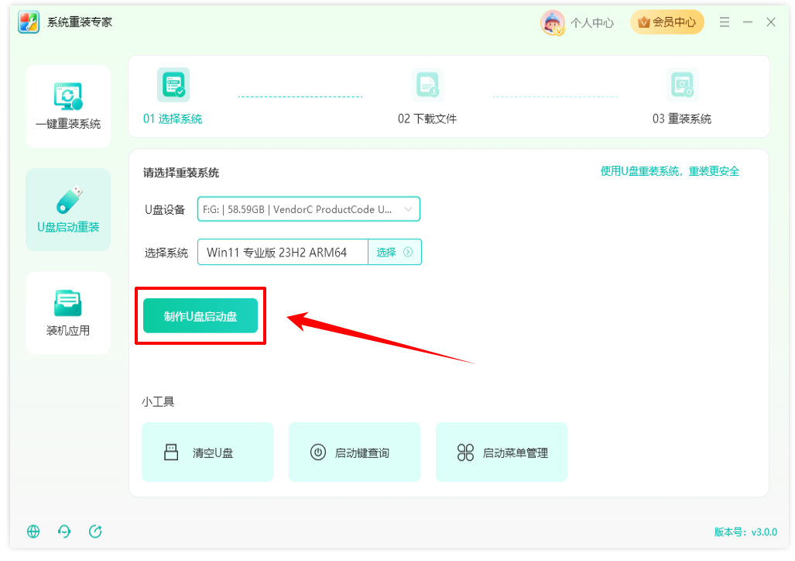The height and width of the screenshot is (561, 795).
Task: Click the 小工具 section heading
Action: click(158, 402)
